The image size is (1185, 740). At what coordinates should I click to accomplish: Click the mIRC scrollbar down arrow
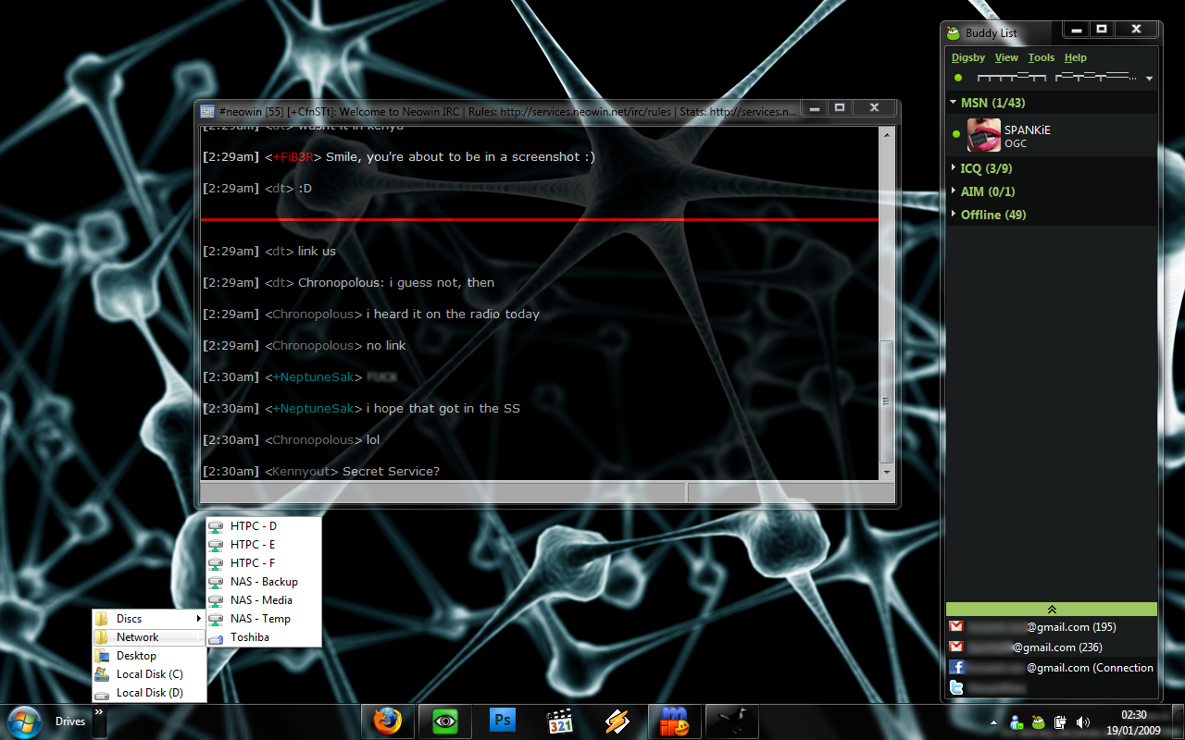pos(887,472)
